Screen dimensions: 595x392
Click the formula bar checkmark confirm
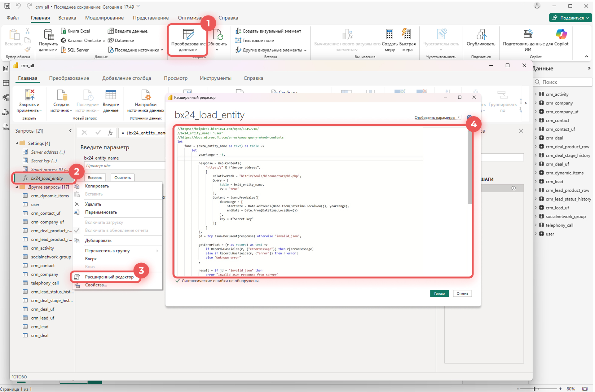(98, 133)
